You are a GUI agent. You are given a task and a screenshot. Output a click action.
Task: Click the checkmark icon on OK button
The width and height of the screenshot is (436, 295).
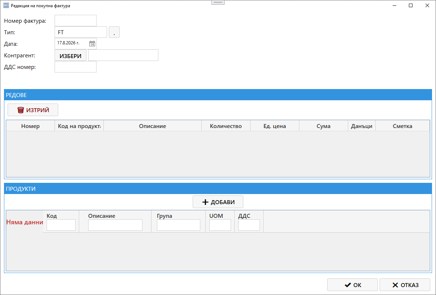(x=348, y=285)
